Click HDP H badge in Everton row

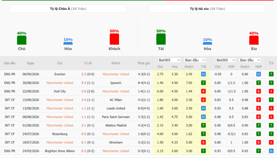coord(258,74)
